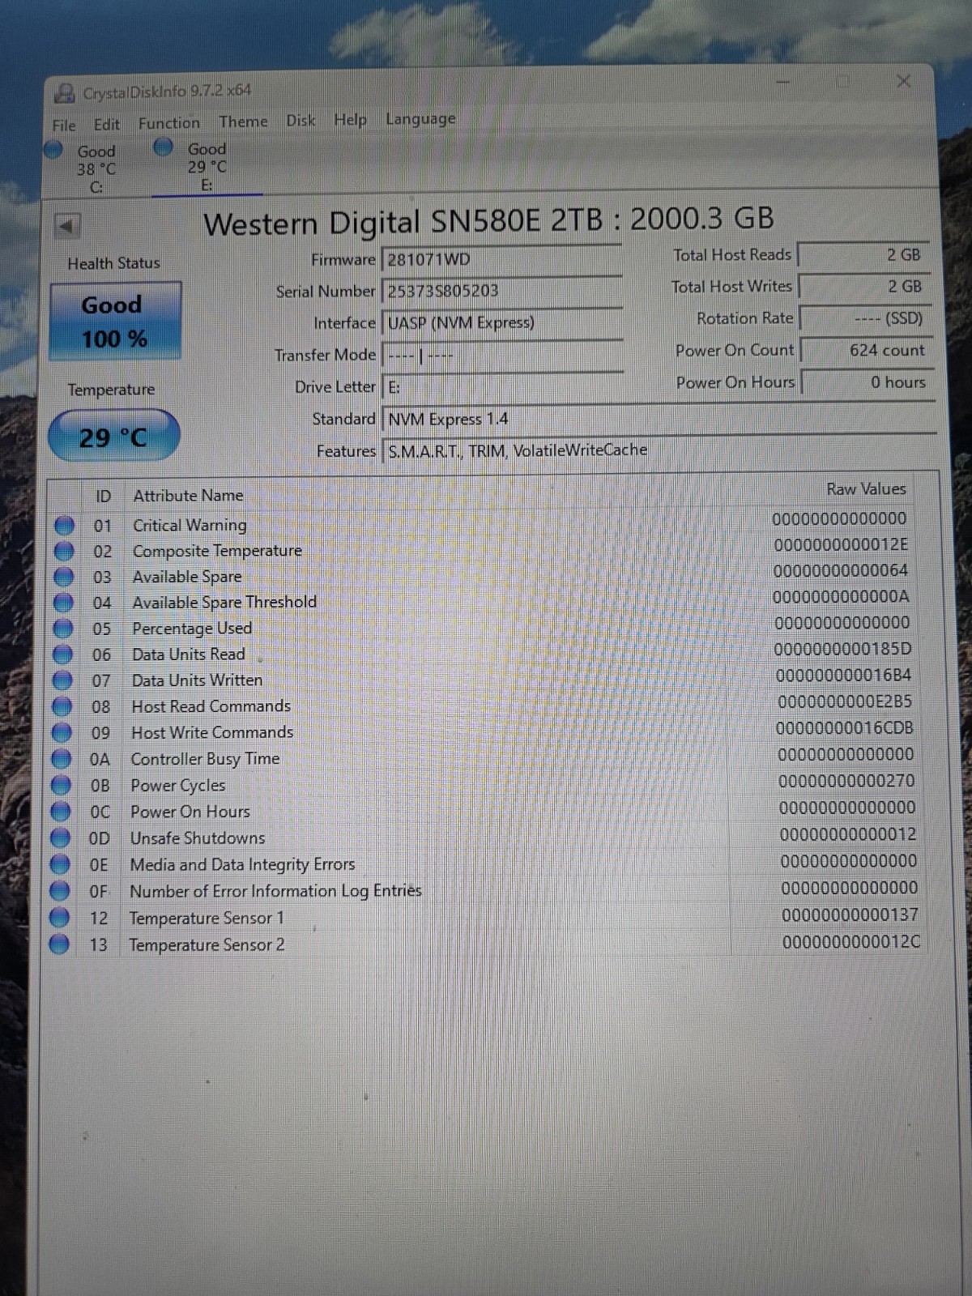The image size is (972, 1296).
Task: Click the status icon of Data Units Written row
Action: click(x=62, y=680)
